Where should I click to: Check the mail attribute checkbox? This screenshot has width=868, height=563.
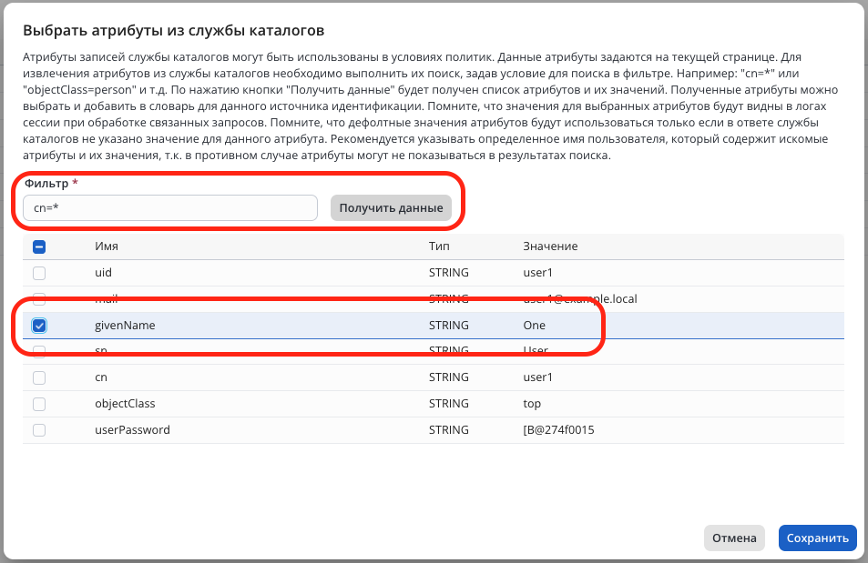click(39, 299)
